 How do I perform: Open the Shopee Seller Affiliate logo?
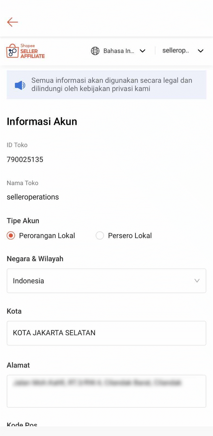tap(25, 51)
